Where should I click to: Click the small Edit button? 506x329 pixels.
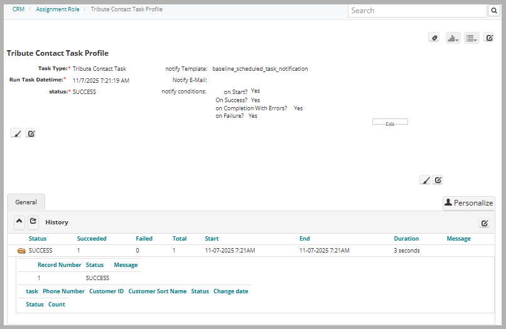coord(390,122)
